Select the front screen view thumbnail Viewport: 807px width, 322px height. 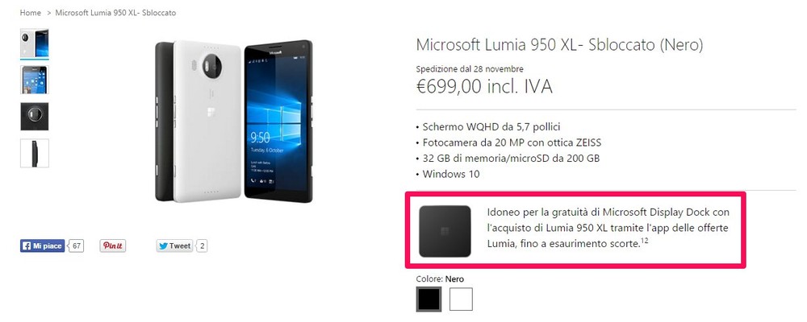[x=35, y=80]
